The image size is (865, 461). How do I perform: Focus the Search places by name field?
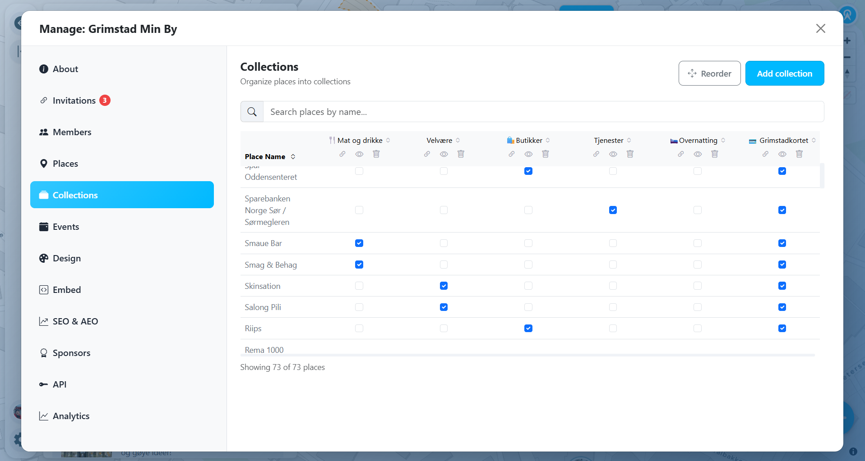point(543,112)
